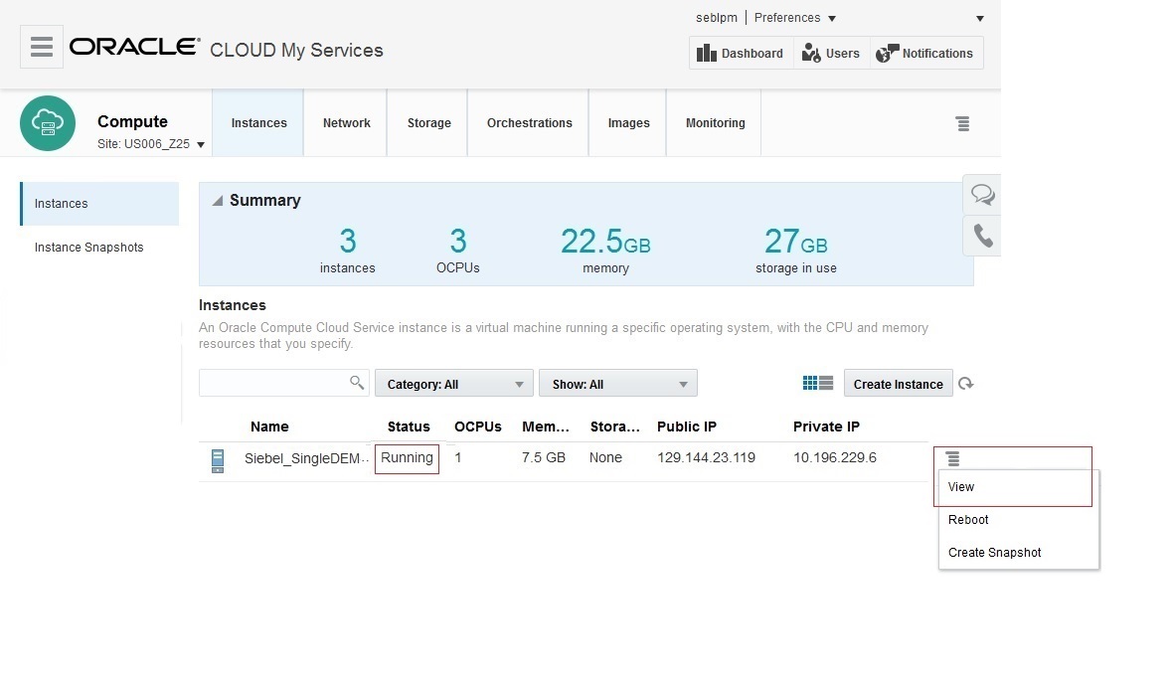Screen dimensions: 1171x684
Task: Select View from the context menu
Action: pos(961,487)
